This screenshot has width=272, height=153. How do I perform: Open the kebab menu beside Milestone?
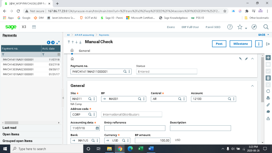259,44
